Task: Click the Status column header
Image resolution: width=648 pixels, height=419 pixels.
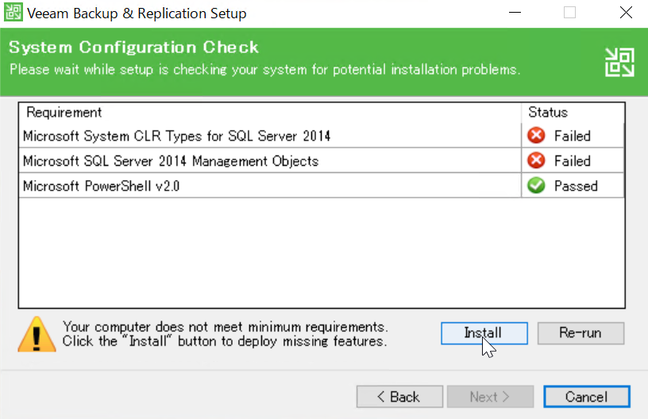Action: tap(573, 112)
